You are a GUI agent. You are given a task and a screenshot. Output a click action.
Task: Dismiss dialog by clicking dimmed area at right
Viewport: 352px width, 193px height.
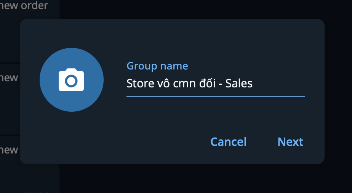[x=338, y=96]
